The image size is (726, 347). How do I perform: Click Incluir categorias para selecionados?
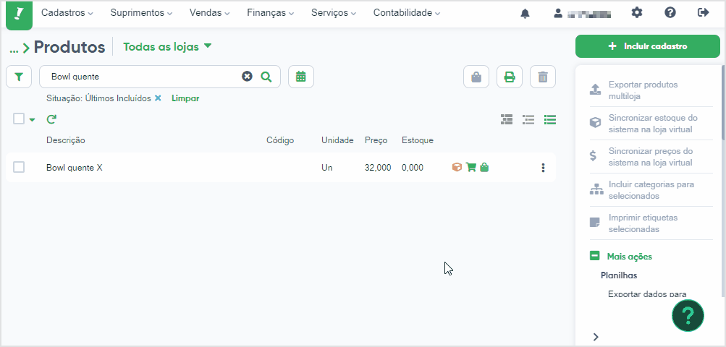(651, 190)
